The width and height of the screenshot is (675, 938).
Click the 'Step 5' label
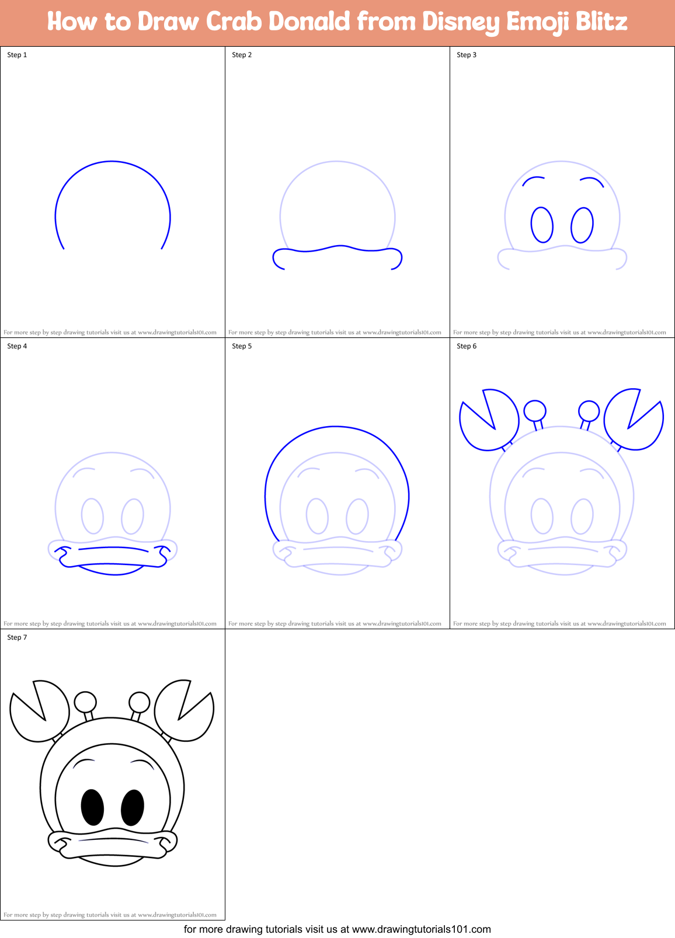coord(242,346)
